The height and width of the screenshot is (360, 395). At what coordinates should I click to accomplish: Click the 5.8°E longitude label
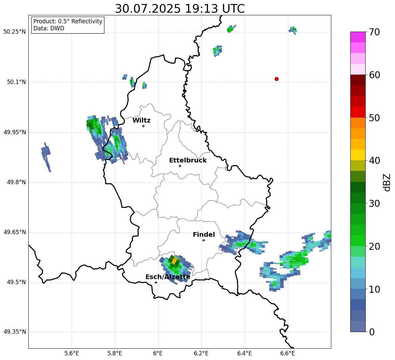click(115, 353)
